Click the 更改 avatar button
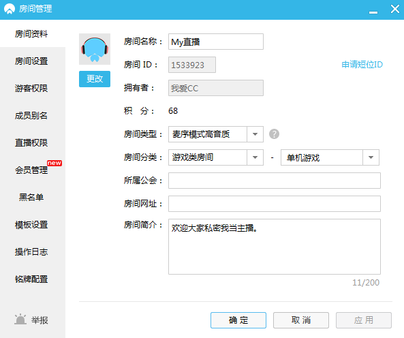Viewport: 404px width, 338px height. (95, 79)
